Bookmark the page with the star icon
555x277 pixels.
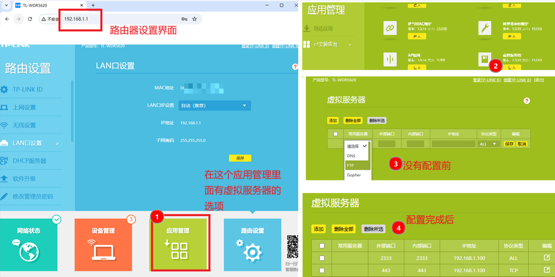point(195,19)
